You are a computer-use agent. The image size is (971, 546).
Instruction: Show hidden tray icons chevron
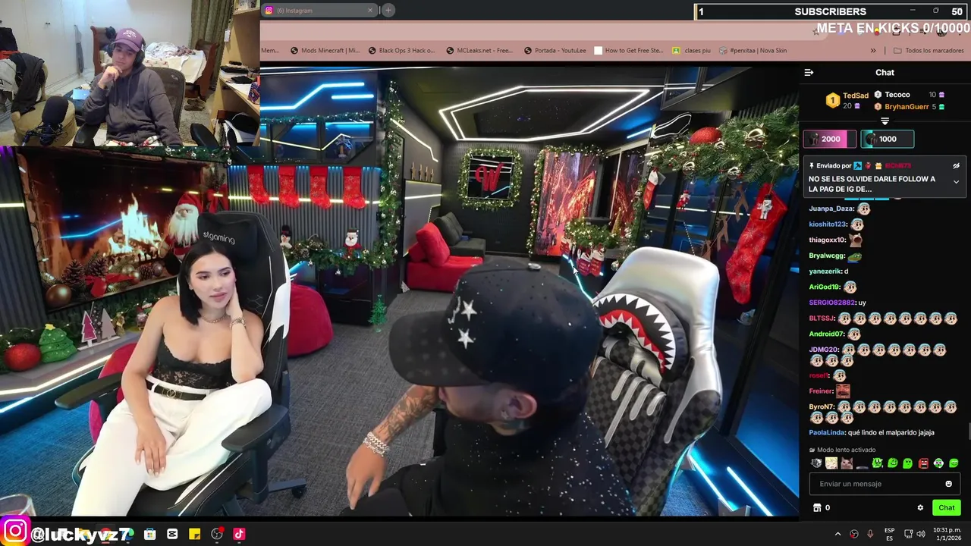coord(837,534)
